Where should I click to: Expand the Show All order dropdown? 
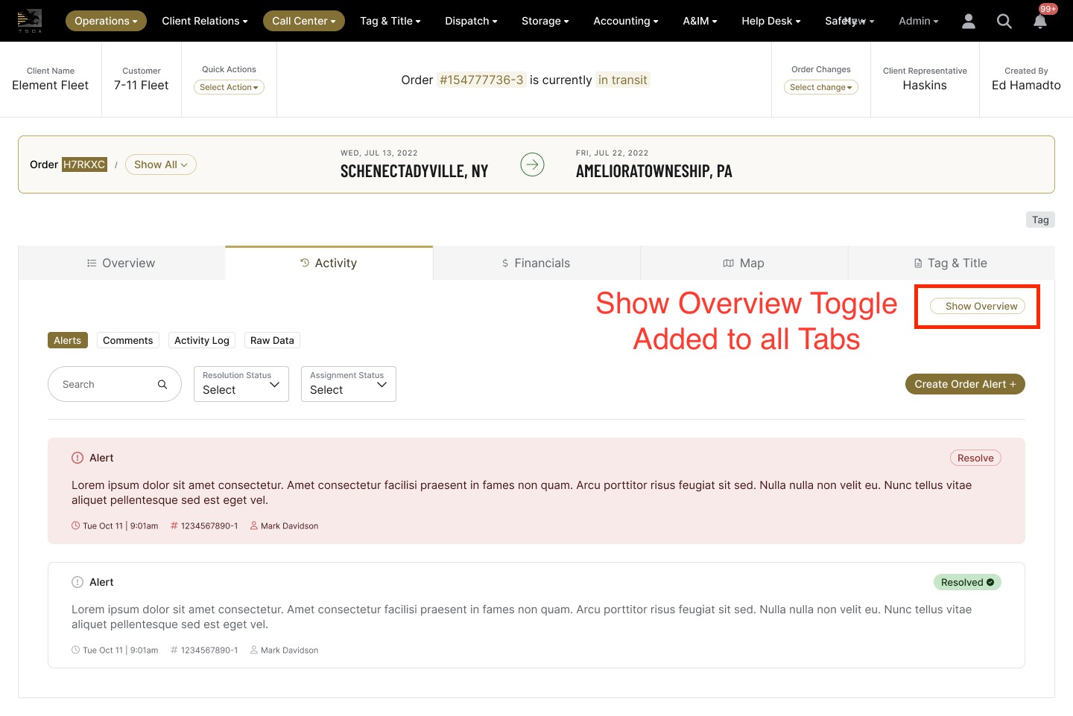[161, 164]
